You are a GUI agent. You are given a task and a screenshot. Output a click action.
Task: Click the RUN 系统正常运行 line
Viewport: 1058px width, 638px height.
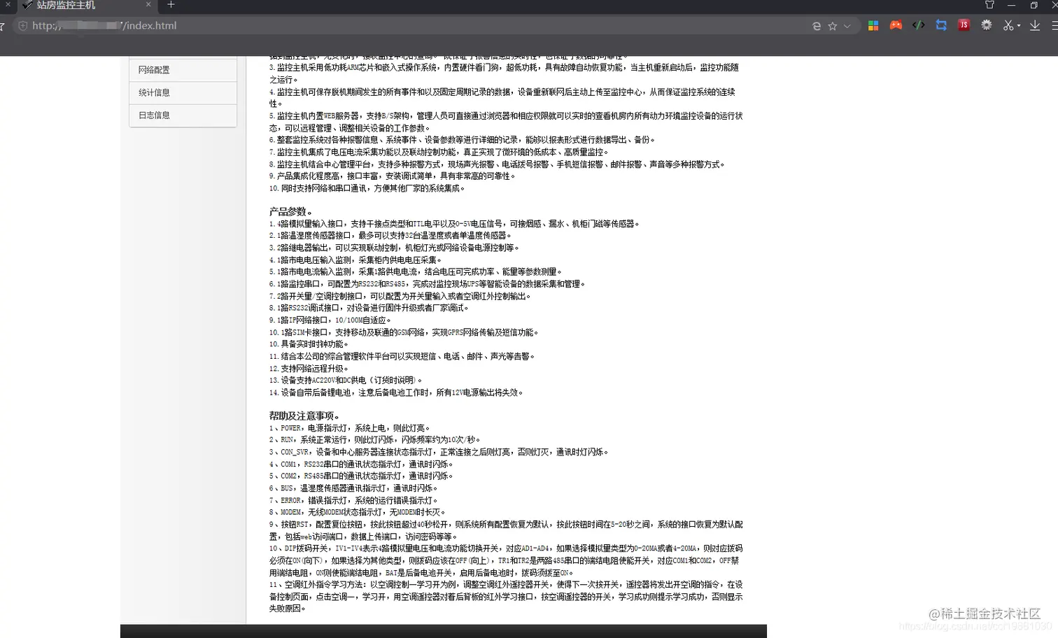tap(374, 440)
